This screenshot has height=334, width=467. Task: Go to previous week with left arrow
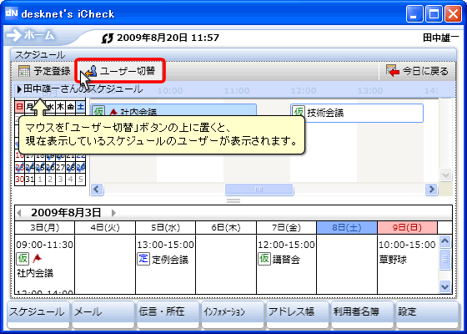coord(19,213)
